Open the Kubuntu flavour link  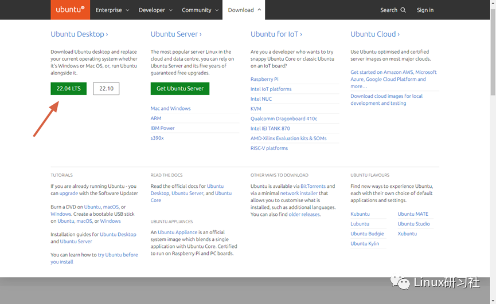click(360, 214)
